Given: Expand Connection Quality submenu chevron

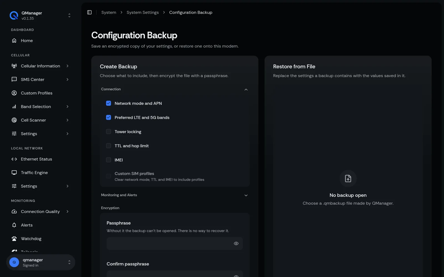Looking at the screenshot, I should click(67, 212).
